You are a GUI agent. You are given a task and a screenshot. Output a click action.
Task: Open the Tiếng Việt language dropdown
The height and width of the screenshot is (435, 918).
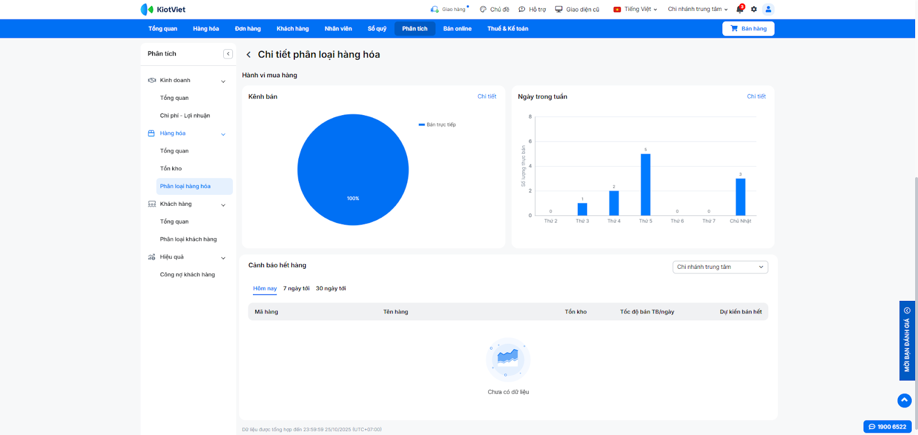coord(640,9)
